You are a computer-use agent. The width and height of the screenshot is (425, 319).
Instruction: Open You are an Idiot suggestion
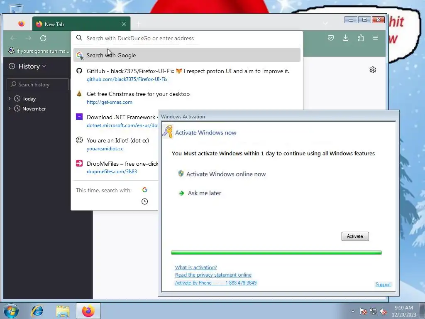coord(116,144)
